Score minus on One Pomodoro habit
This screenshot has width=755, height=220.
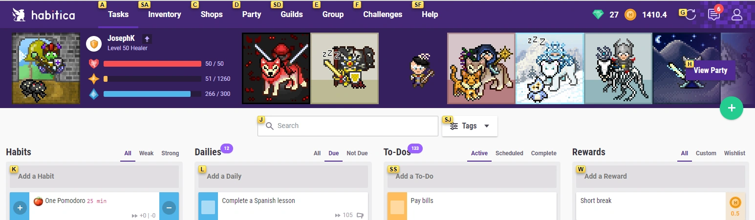(169, 207)
